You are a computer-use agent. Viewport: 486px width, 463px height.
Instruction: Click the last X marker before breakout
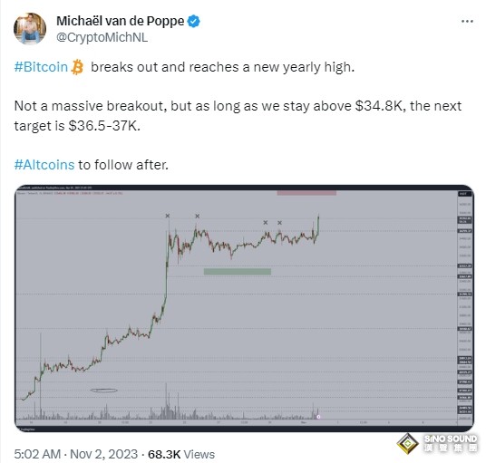(x=280, y=223)
